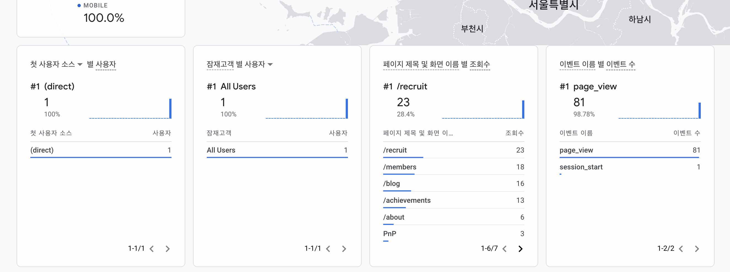Image resolution: width=730 pixels, height=272 pixels.
Task: Click the 이벤트 수 metric title link
Action: coord(621,64)
